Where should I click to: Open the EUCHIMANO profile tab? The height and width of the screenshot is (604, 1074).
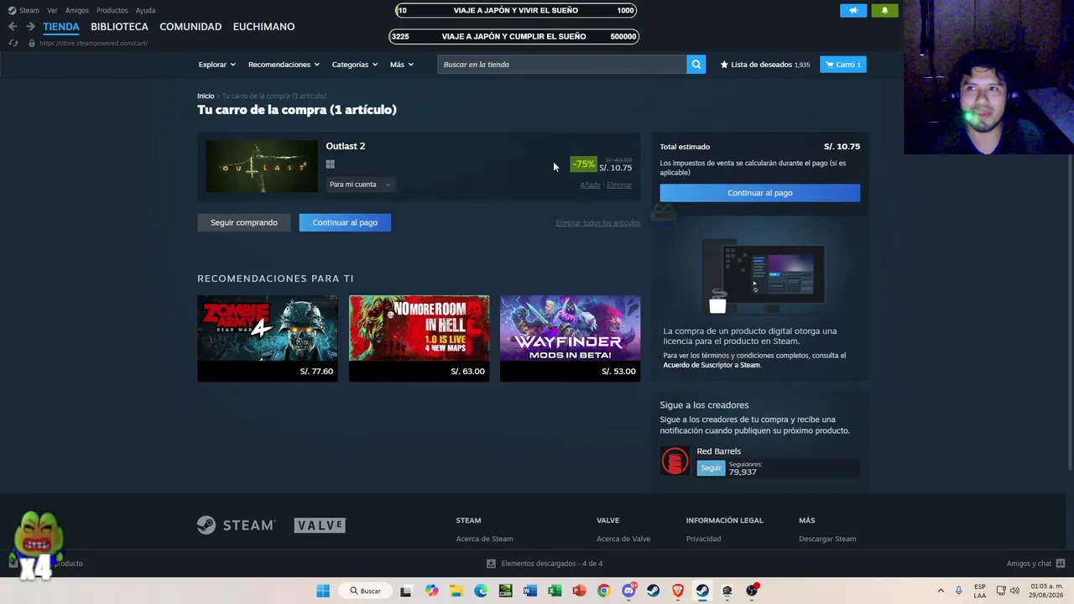263,27
